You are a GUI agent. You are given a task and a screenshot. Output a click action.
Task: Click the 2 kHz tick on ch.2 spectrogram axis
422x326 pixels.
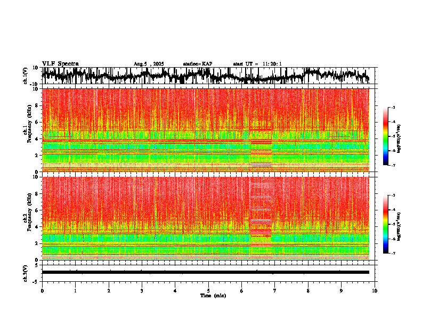click(37, 243)
